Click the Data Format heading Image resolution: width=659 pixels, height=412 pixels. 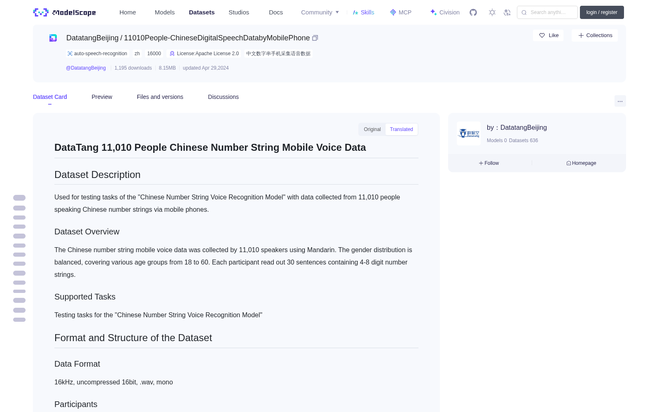tap(77, 364)
